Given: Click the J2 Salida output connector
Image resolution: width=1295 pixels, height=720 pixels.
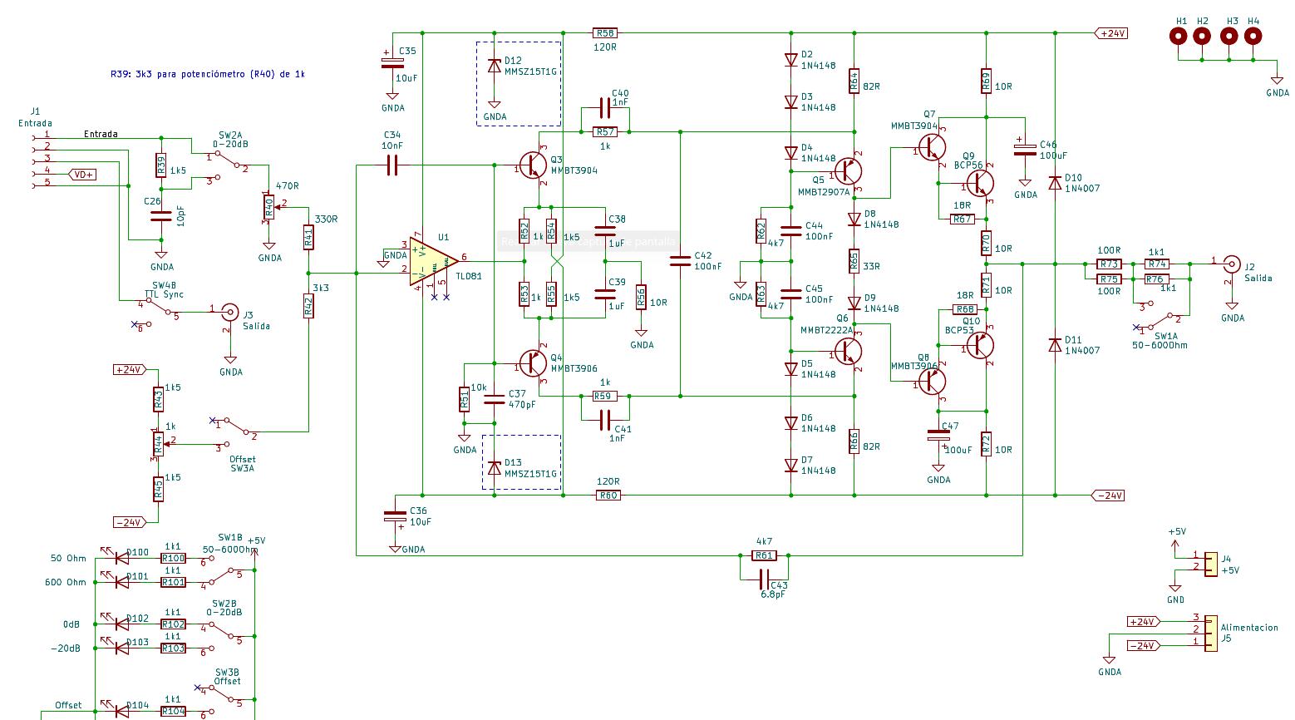Looking at the screenshot, I should click(x=1232, y=266).
